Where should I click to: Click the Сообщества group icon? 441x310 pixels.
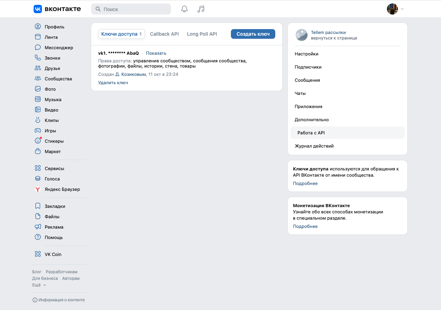click(x=38, y=79)
